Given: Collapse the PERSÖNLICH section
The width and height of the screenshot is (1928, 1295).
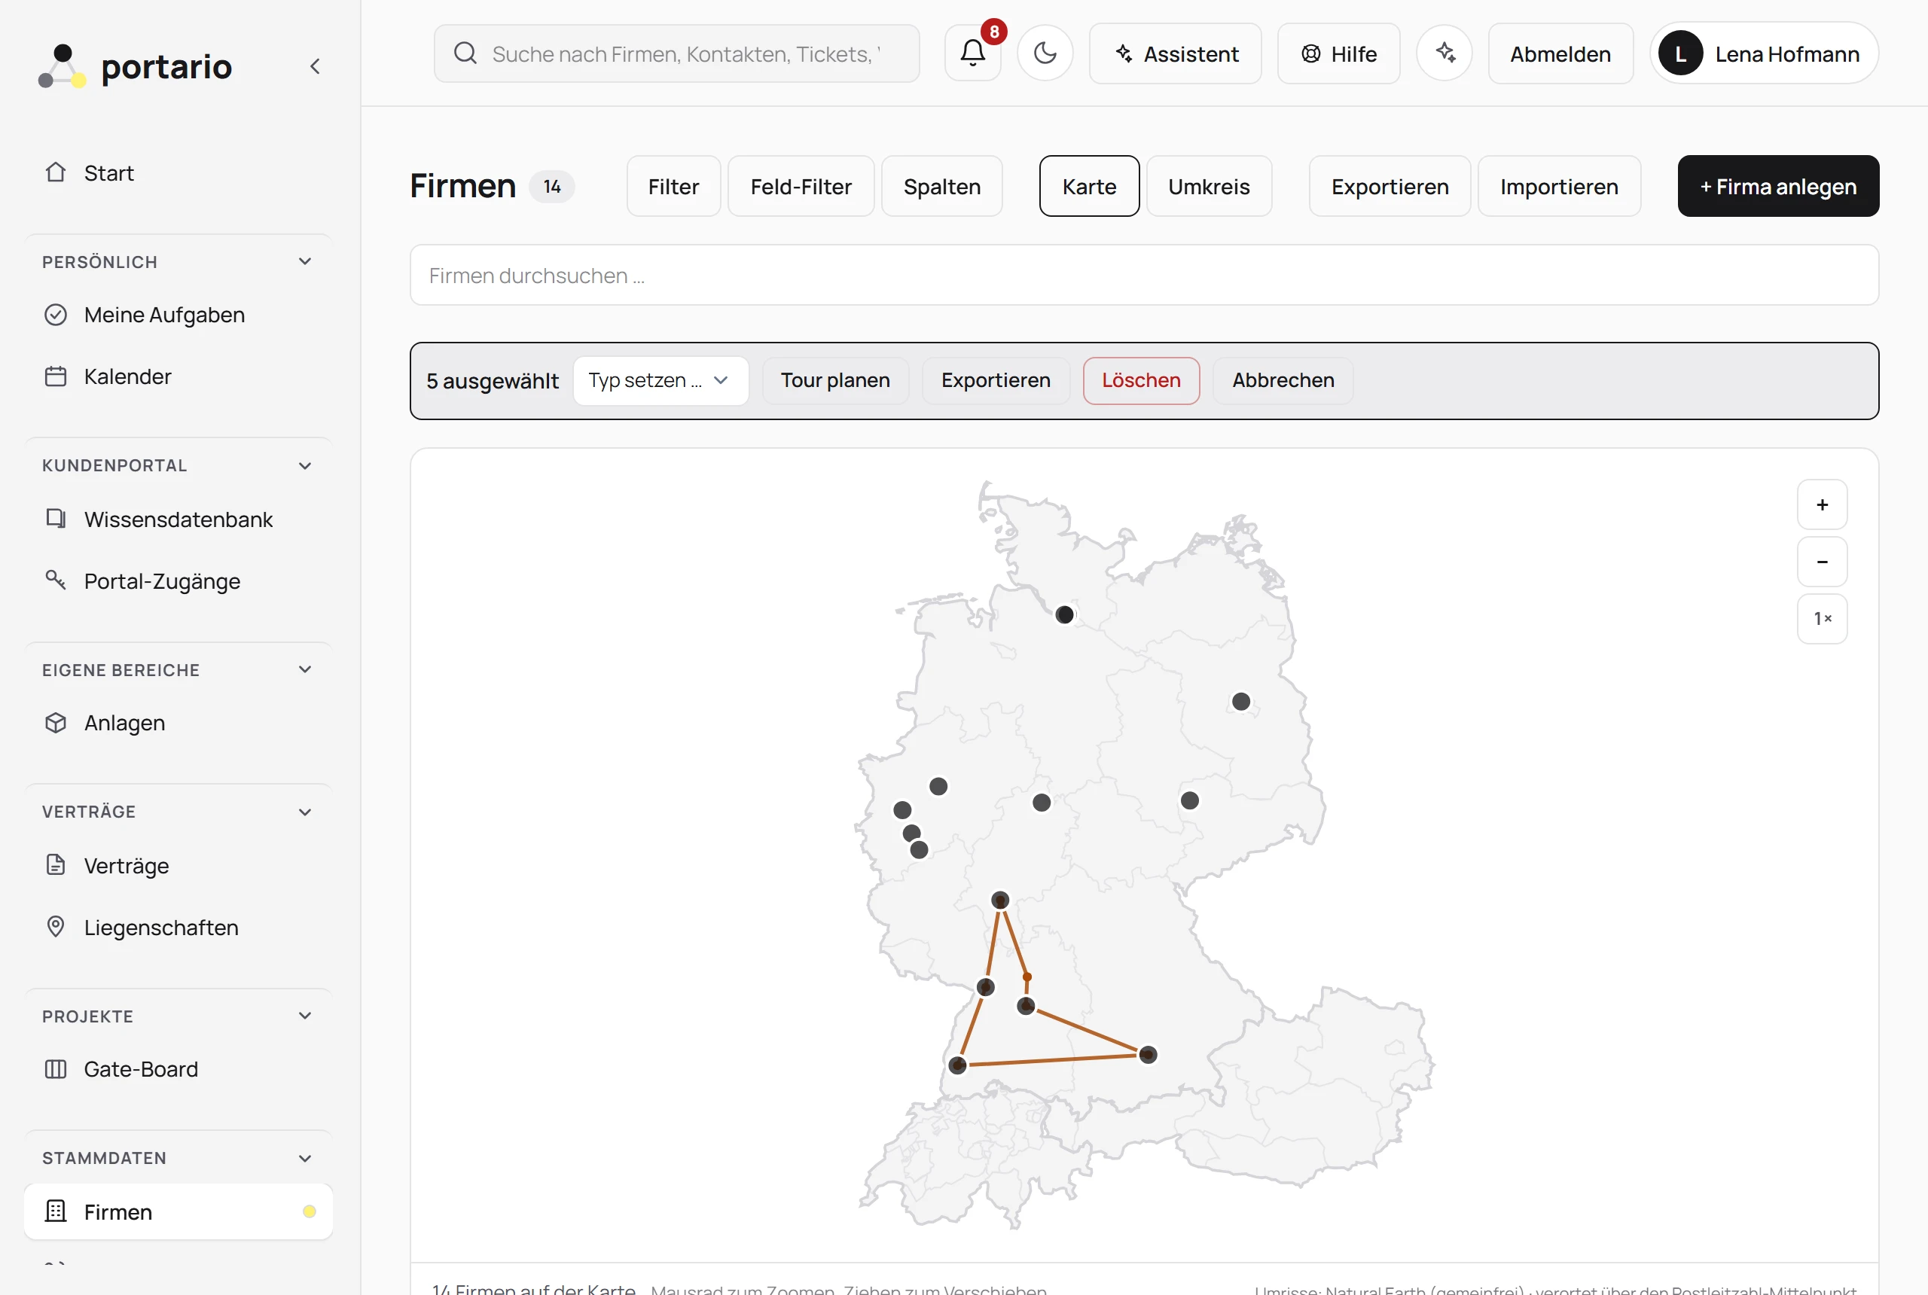Looking at the screenshot, I should click(x=305, y=262).
